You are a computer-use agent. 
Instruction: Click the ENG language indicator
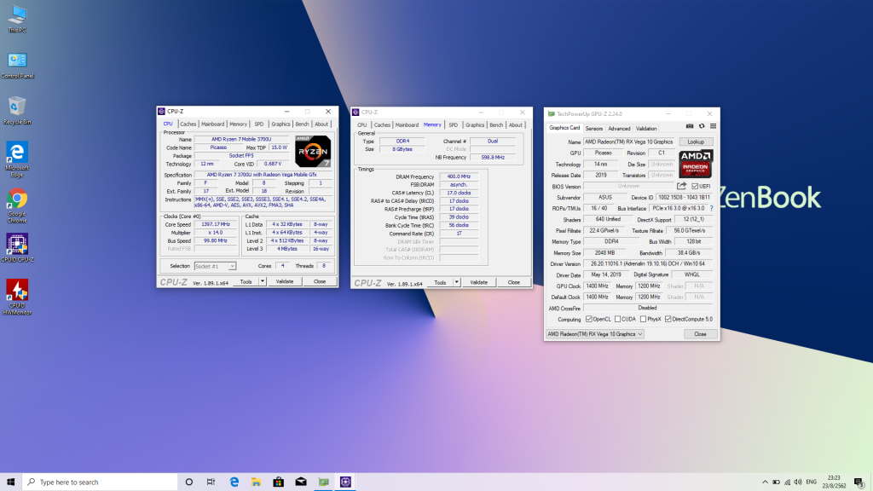tap(812, 482)
